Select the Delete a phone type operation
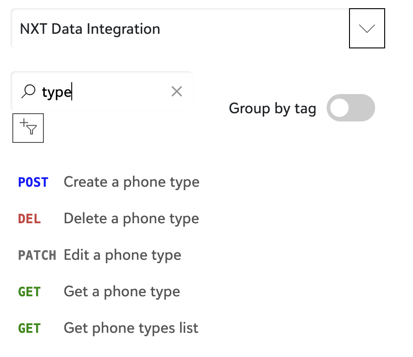This screenshot has height=357, width=413. [131, 219]
